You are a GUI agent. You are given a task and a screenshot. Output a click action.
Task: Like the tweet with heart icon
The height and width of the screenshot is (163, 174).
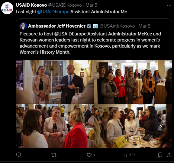point(89,155)
